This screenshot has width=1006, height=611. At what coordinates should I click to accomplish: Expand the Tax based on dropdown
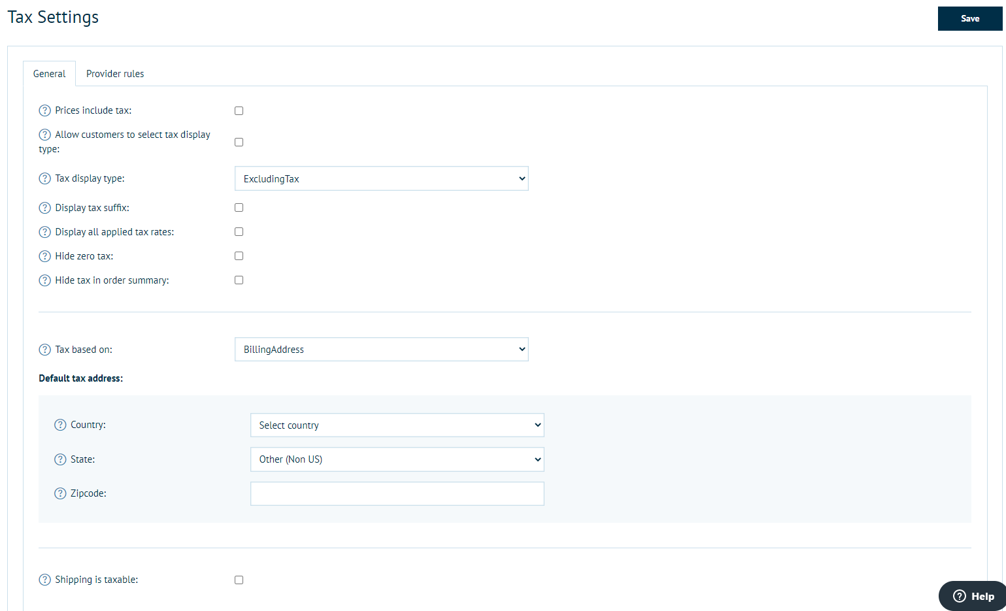[381, 350]
